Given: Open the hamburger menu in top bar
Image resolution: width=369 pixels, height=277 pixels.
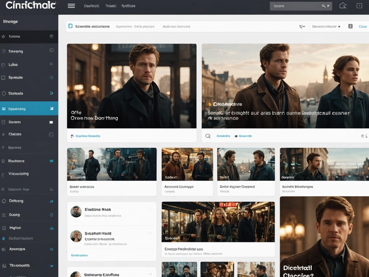Looking at the screenshot, I should pyautogui.click(x=71, y=6).
